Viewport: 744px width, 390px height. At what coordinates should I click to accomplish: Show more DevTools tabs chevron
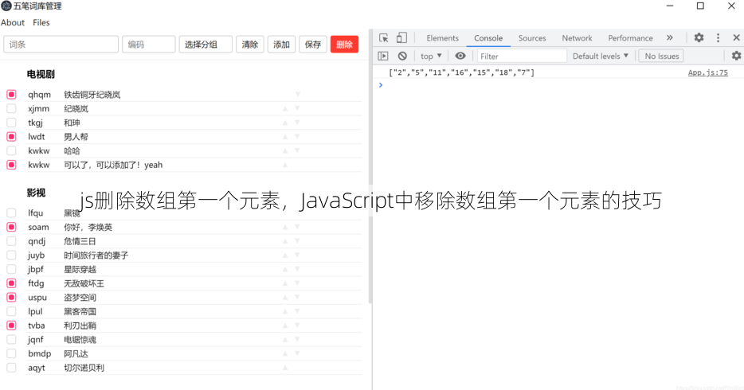tap(669, 38)
